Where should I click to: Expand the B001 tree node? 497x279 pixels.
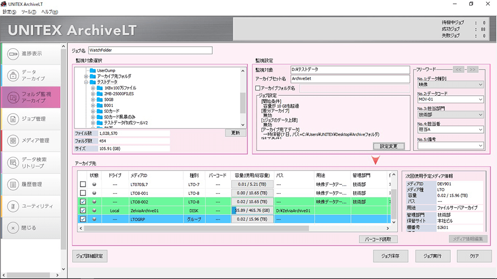[x=93, y=105]
